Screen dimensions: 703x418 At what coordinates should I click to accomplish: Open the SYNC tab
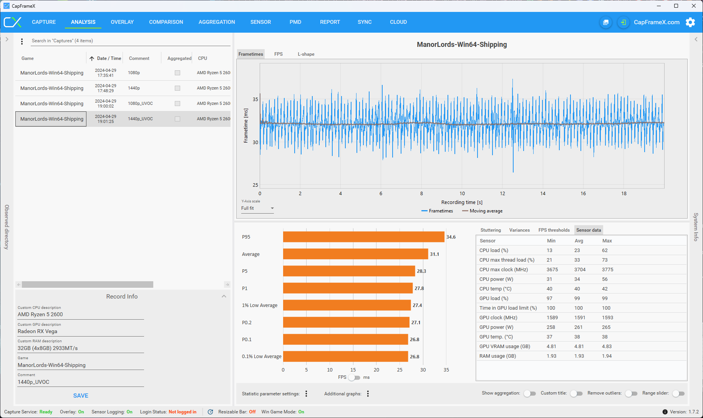(365, 22)
